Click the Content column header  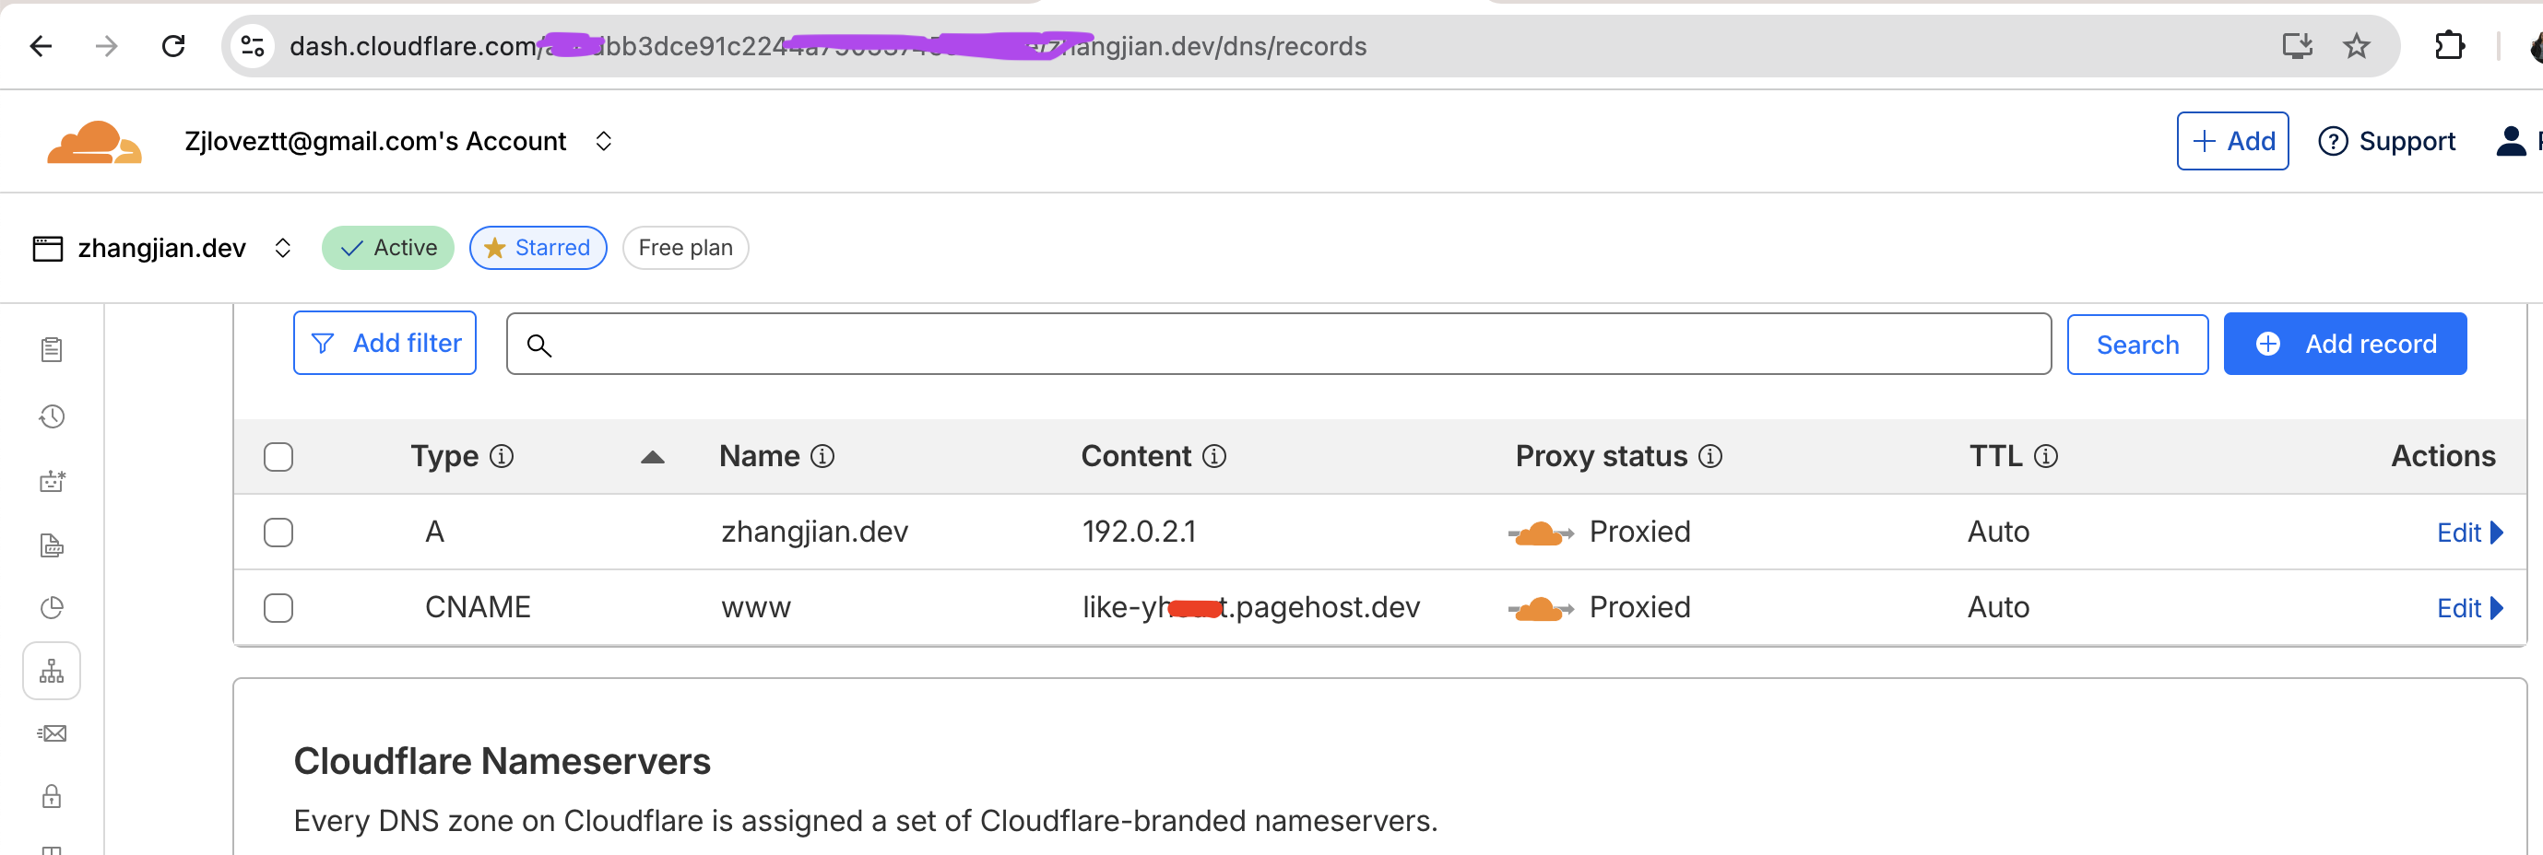click(1136, 456)
